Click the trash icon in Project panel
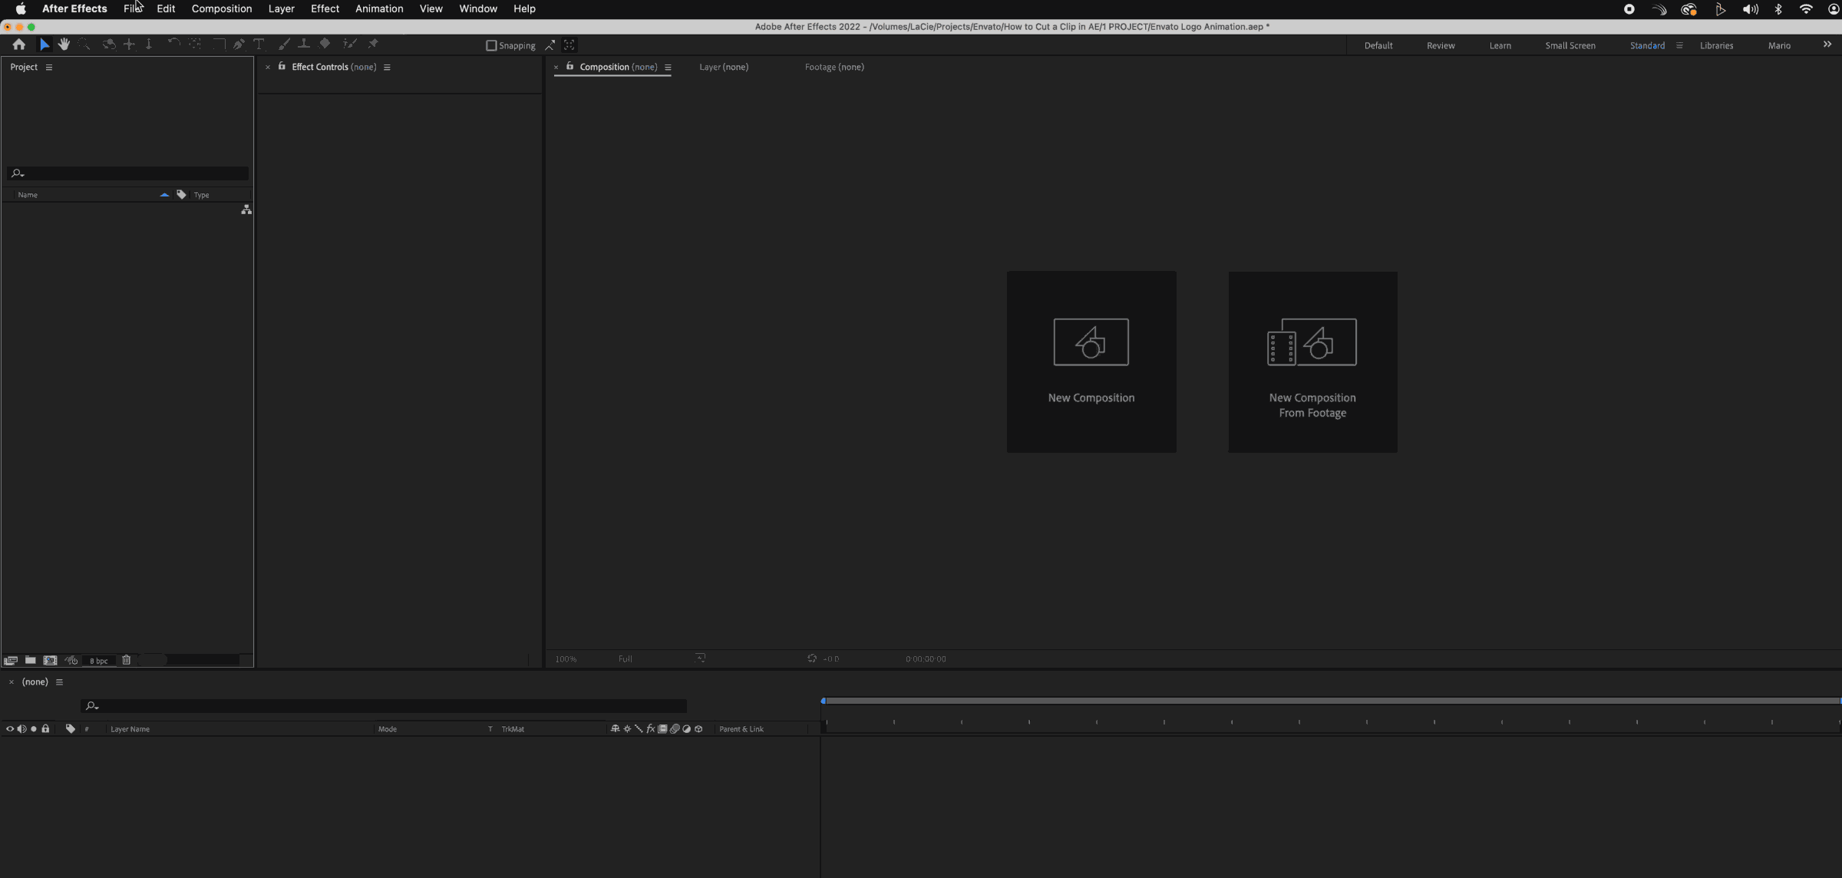The width and height of the screenshot is (1842, 878). (x=127, y=660)
